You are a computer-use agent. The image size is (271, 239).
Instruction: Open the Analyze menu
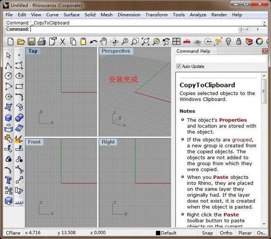[x=198, y=15]
